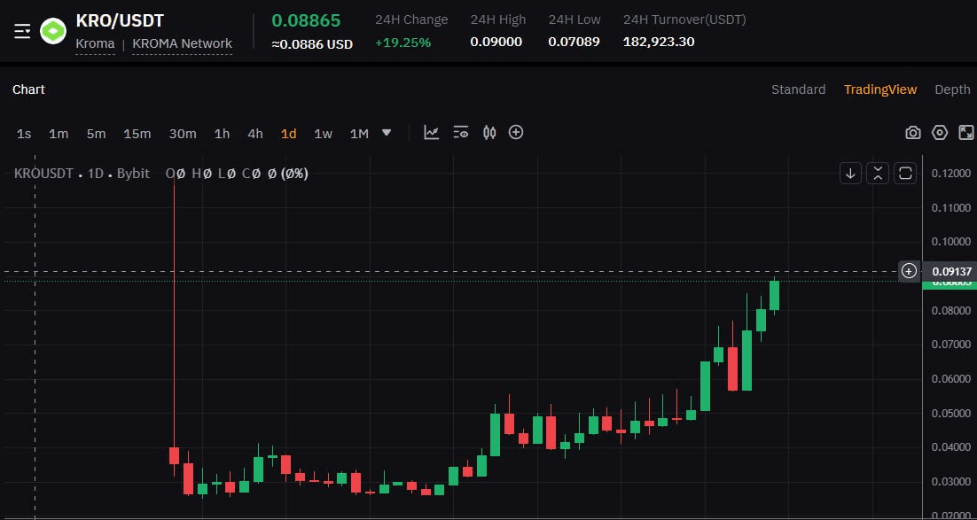Toggle the object visibility eye-list icon
Screen dimensions: 977x520
coord(460,133)
